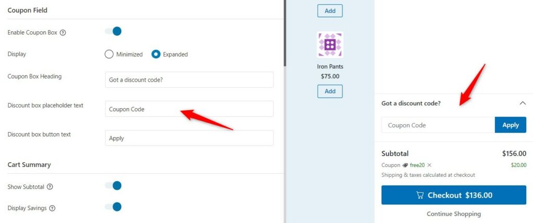The image size is (533, 223).
Task: Click the Coupon Code input in cart
Action: [x=438, y=125]
